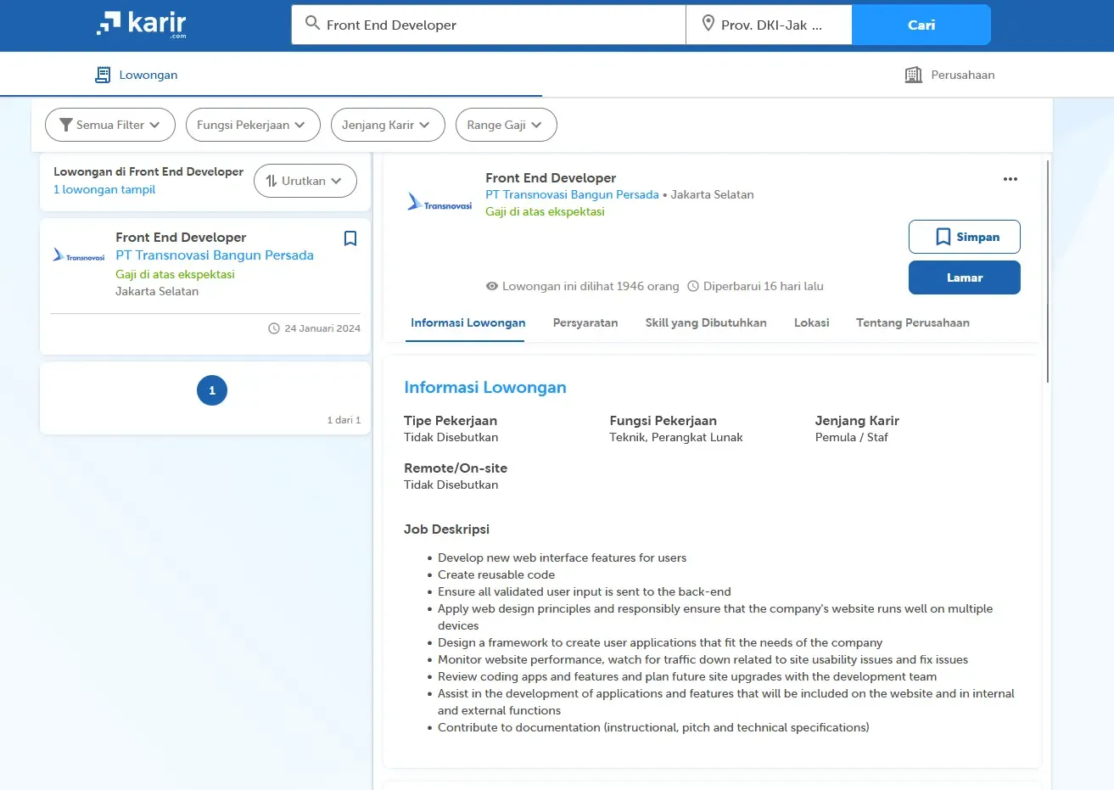The image size is (1114, 790).
Task: Click the '24 Januari 2024' date
Action: pos(322,328)
